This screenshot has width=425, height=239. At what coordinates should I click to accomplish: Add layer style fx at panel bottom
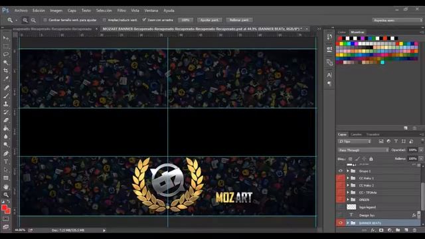point(373,230)
